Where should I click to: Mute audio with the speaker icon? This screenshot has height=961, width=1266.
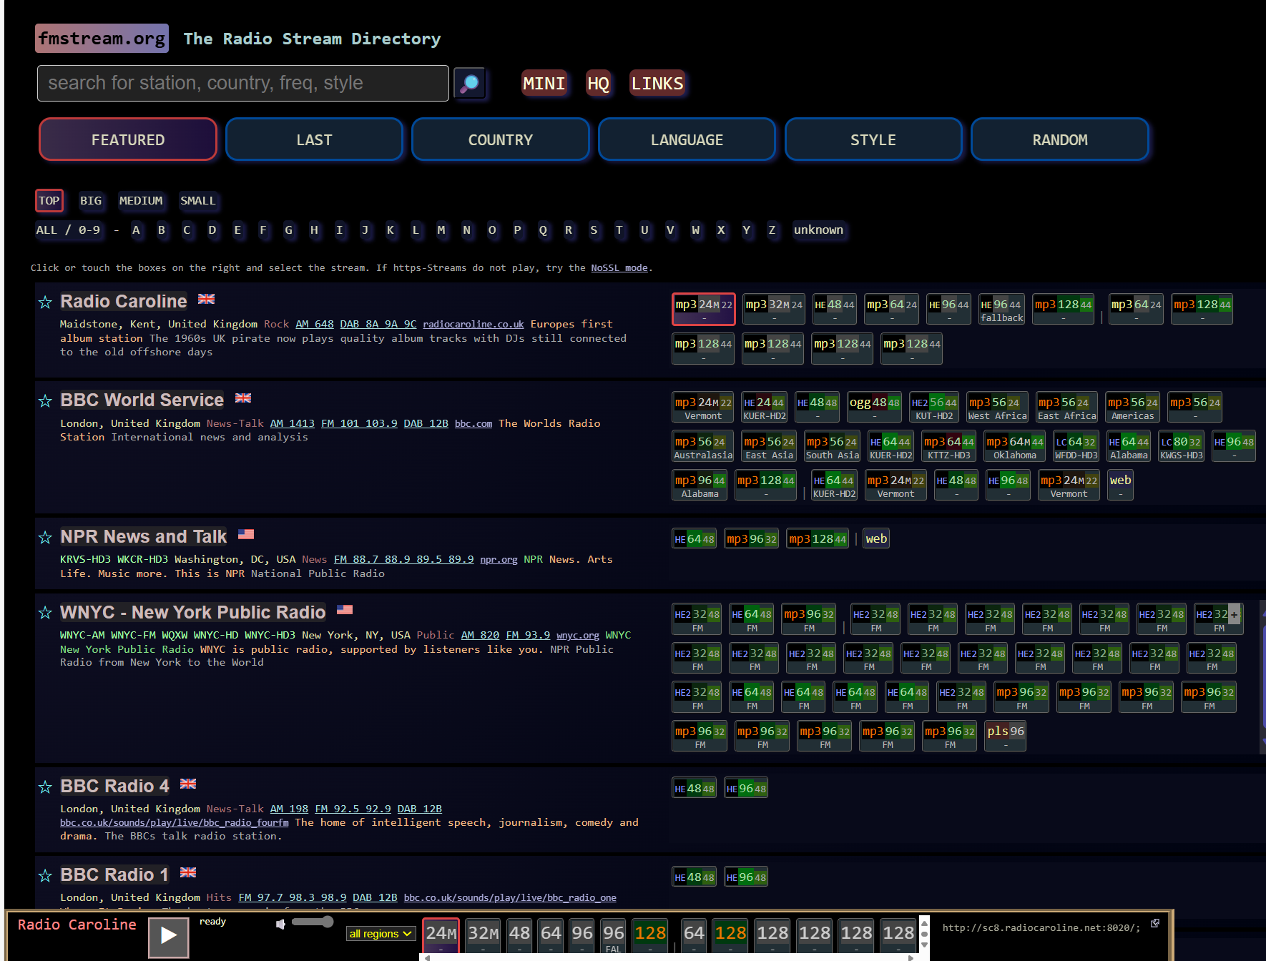(x=281, y=925)
